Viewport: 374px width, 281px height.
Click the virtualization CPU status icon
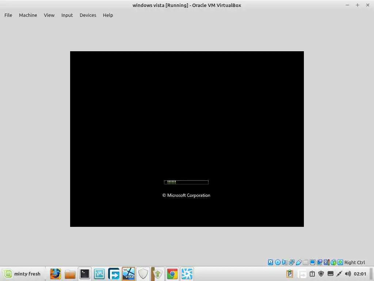(326, 262)
